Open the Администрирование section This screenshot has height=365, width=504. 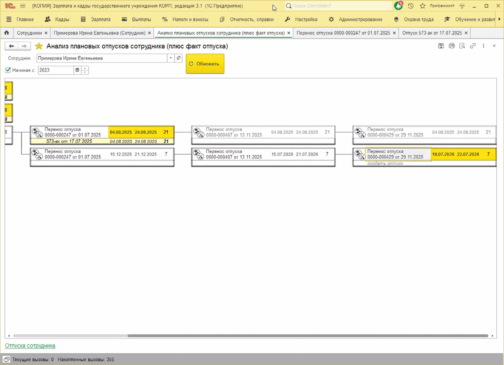coord(355,19)
